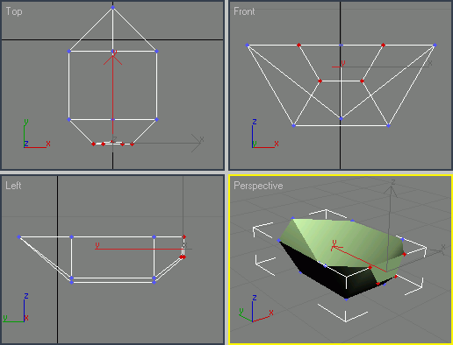The height and width of the screenshot is (345, 453).
Task: Click the red Y gizmo label in Perspective viewport
Action: (334, 243)
